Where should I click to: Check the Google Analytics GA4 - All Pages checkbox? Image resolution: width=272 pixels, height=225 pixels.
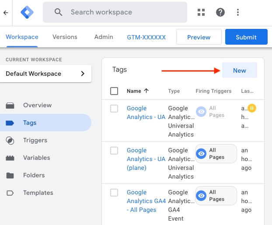pos(114,193)
